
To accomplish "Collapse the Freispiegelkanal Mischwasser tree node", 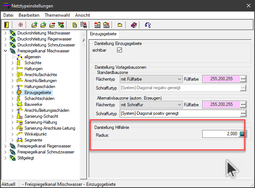I will coord(5,51).
